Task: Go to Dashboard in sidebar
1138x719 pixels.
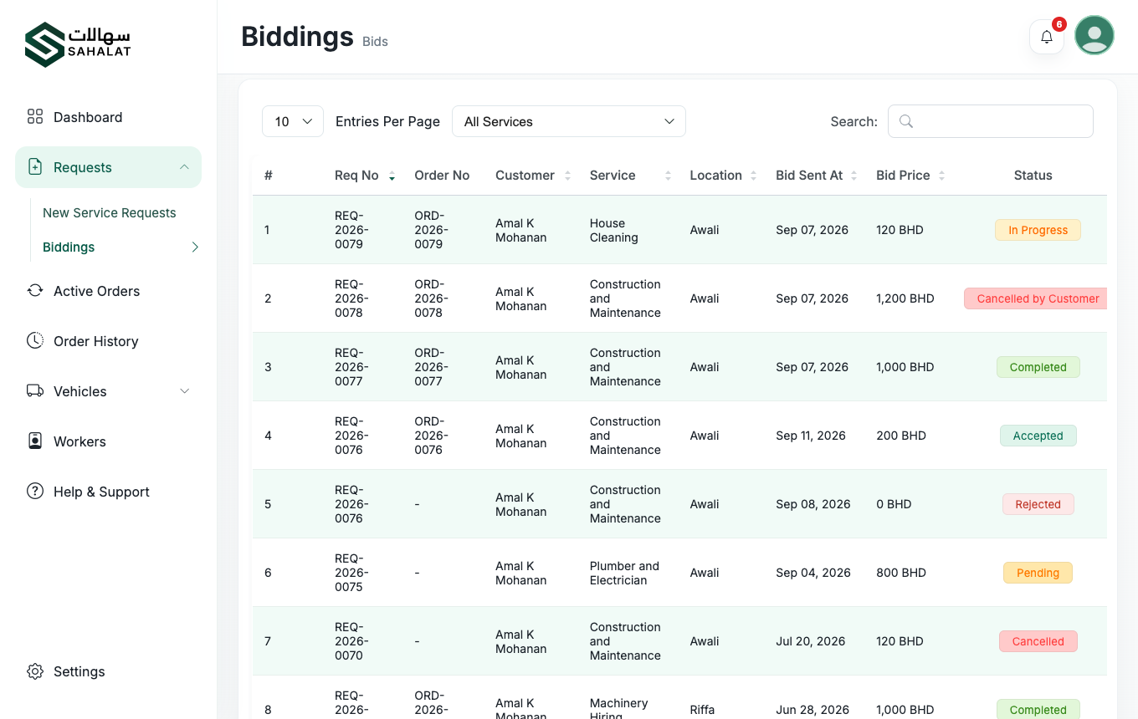Action: coord(88,117)
